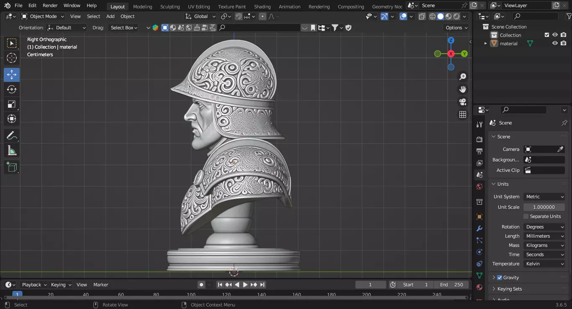The height and width of the screenshot is (309, 572).
Task: Open Orientation Default dropdown
Action: (67, 28)
